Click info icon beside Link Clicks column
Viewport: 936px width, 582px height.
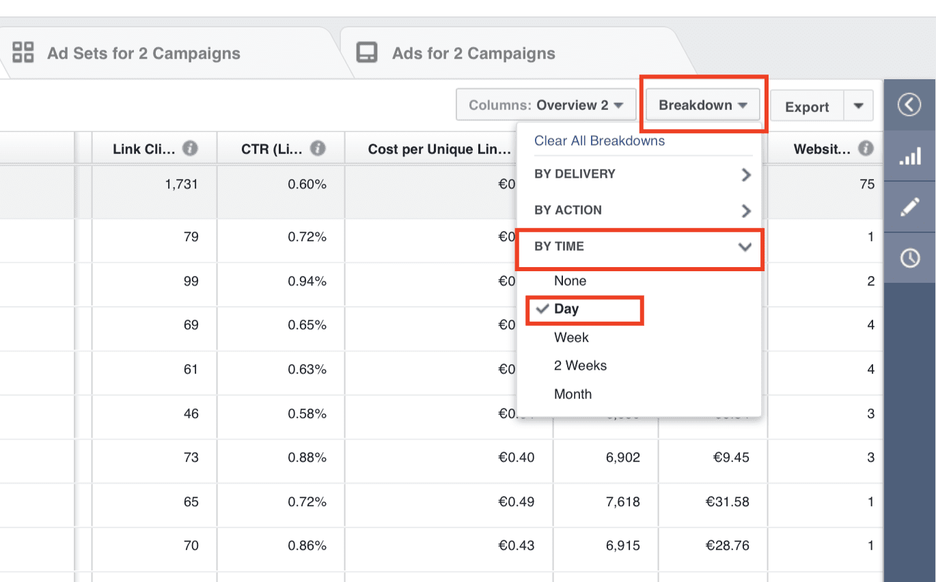click(191, 148)
